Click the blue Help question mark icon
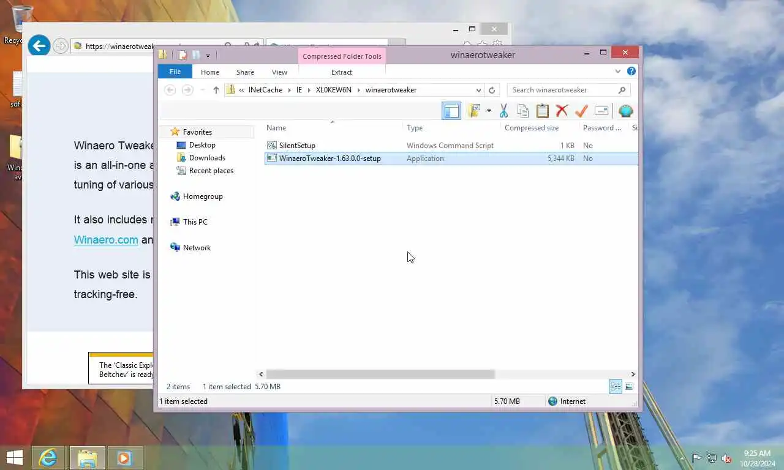The width and height of the screenshot is (784, 470). 631,71
